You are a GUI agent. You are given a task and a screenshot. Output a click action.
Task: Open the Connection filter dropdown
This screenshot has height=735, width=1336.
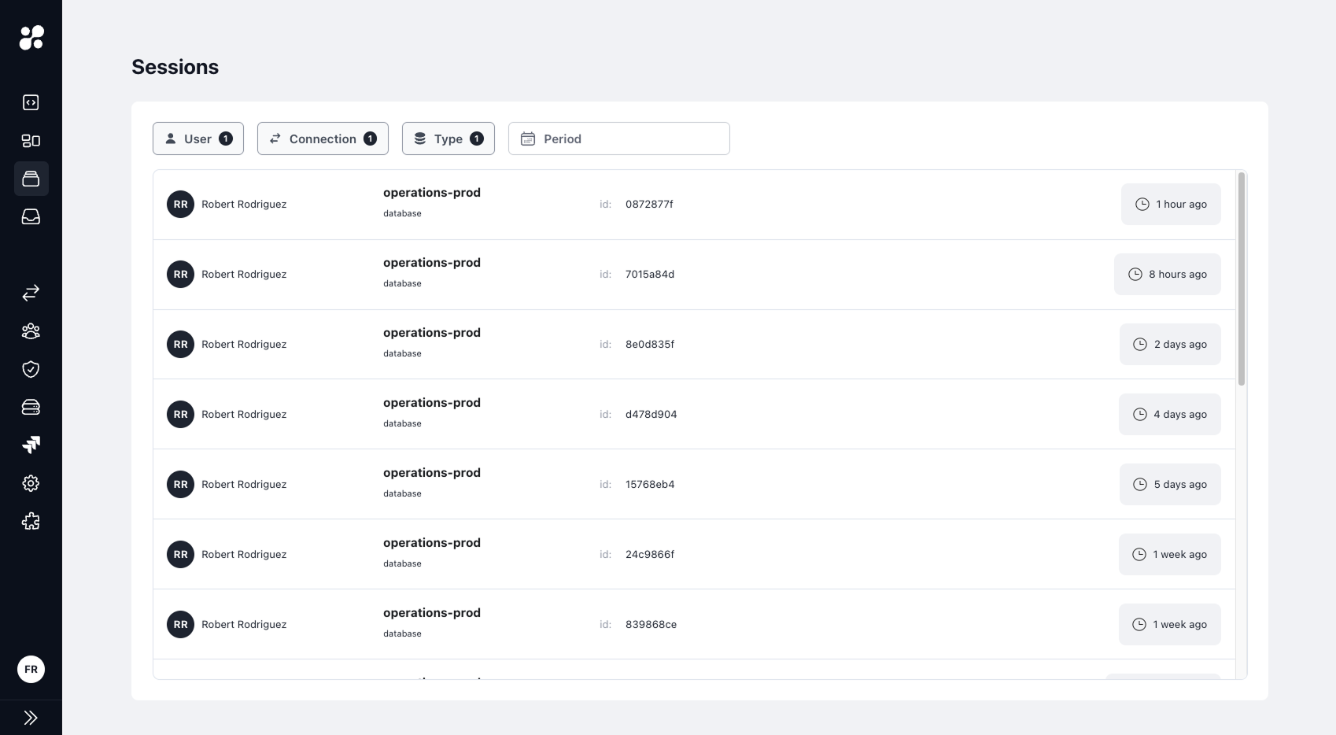[x=323, y=139]
